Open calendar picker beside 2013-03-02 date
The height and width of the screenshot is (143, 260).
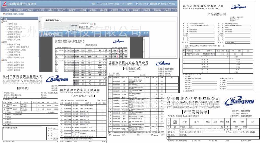click(x=92, y=27)
